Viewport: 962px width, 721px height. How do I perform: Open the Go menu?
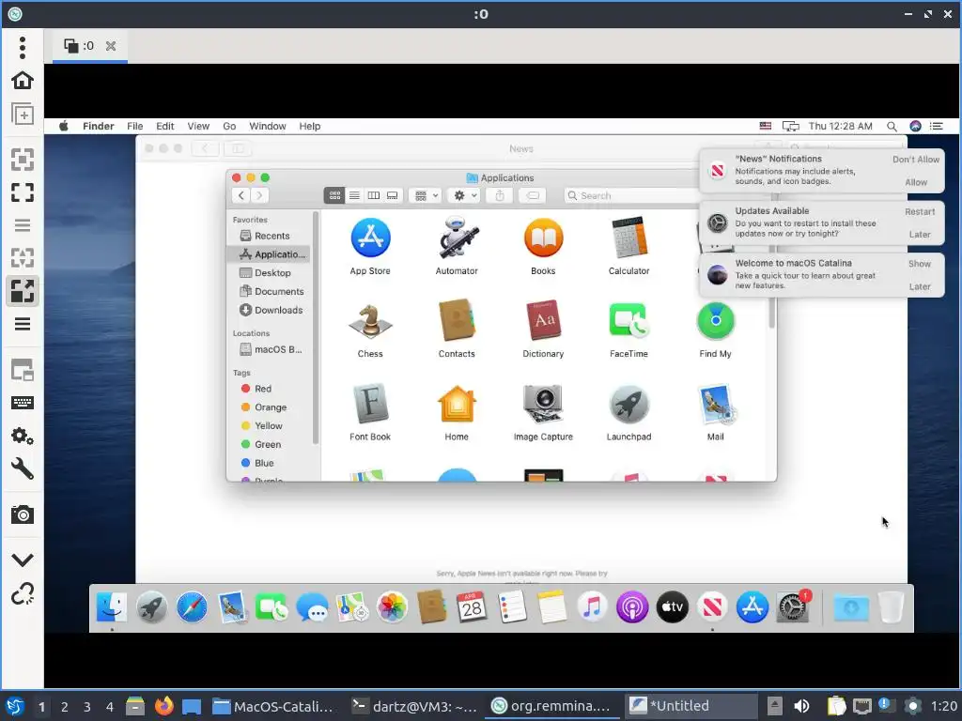229,127
